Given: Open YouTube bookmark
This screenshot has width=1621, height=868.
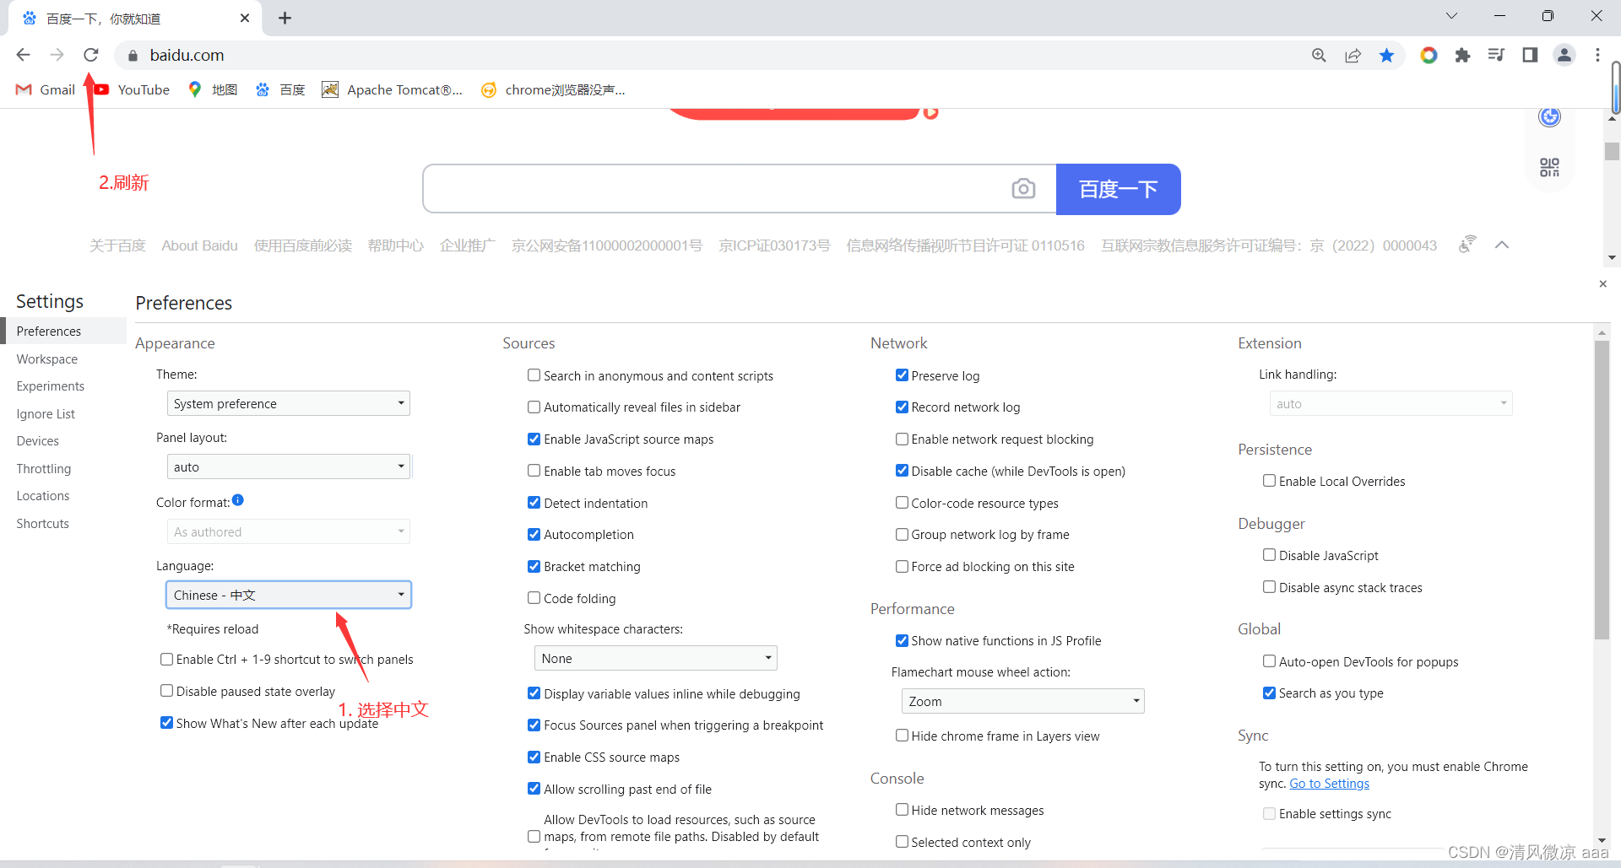Looking at the screenshot, I should click(132, 89).
